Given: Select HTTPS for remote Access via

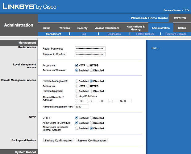Looking at the screenshot, I should pyautogui.click(x=88, y=86).
